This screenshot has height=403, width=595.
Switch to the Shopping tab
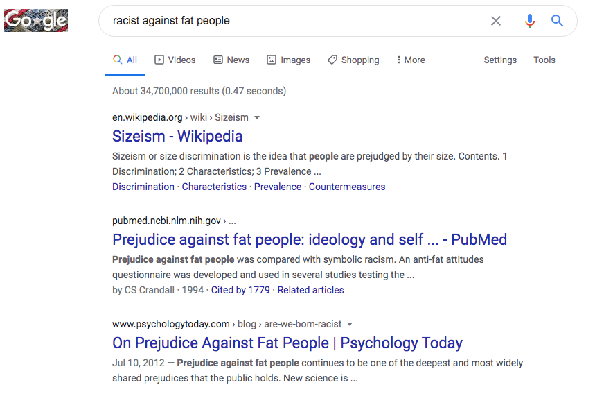pyautogui.click(x=353, y=60)
